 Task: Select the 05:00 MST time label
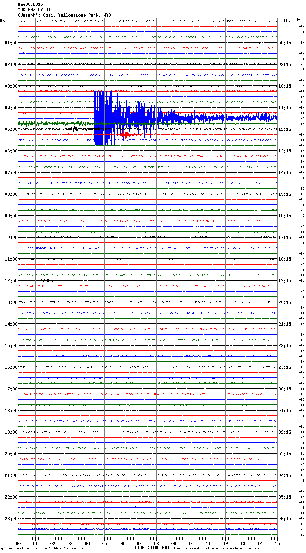(11, 129)
